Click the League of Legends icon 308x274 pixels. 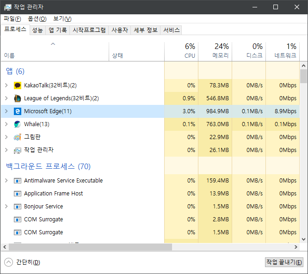(x=18, y=98)
